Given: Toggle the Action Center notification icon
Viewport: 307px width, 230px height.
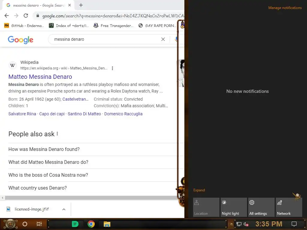Looking at the screenshot, I should [x=294, y=224].
